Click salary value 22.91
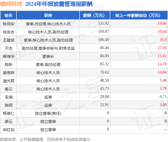Image resolution: width=168 pixels, height=142 pixels. (x=104, y=105)
